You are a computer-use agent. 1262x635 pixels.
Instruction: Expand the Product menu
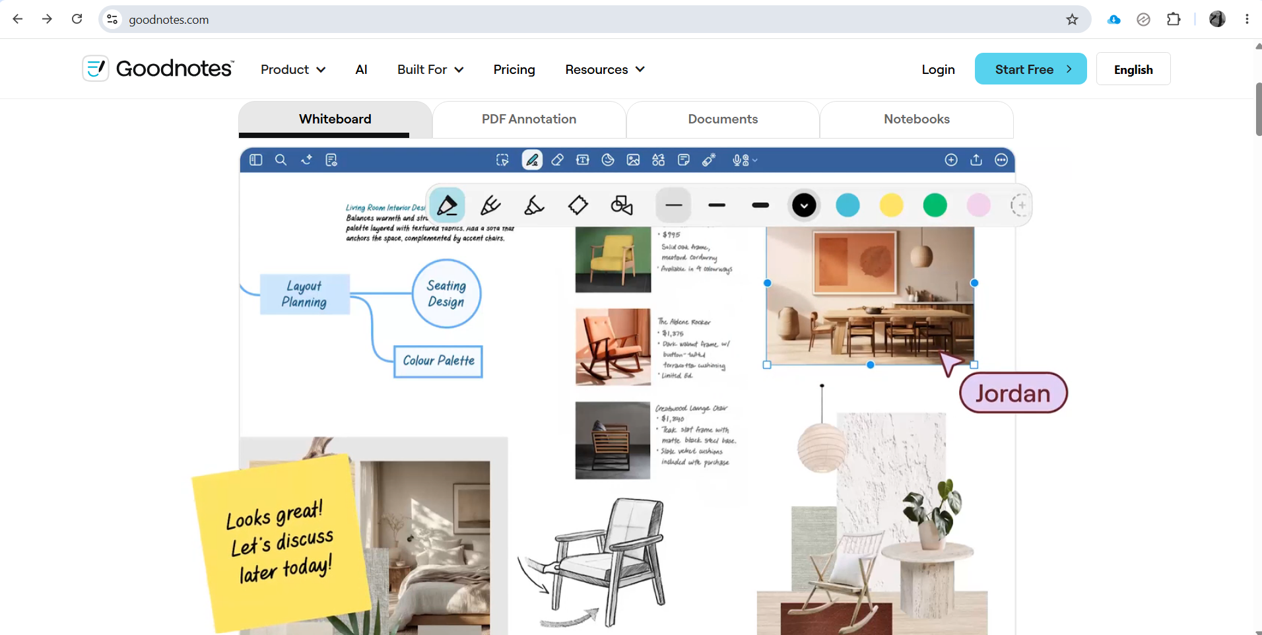293,69
